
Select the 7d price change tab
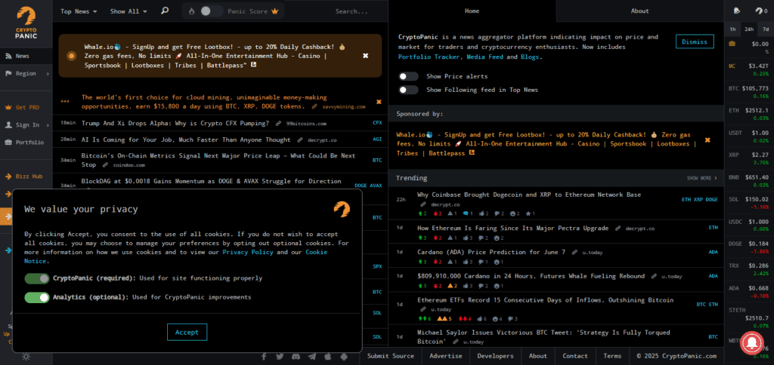[x=766, y=29]
